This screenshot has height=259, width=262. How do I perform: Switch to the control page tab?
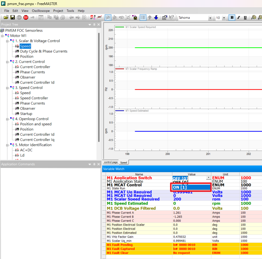(111, 162)
